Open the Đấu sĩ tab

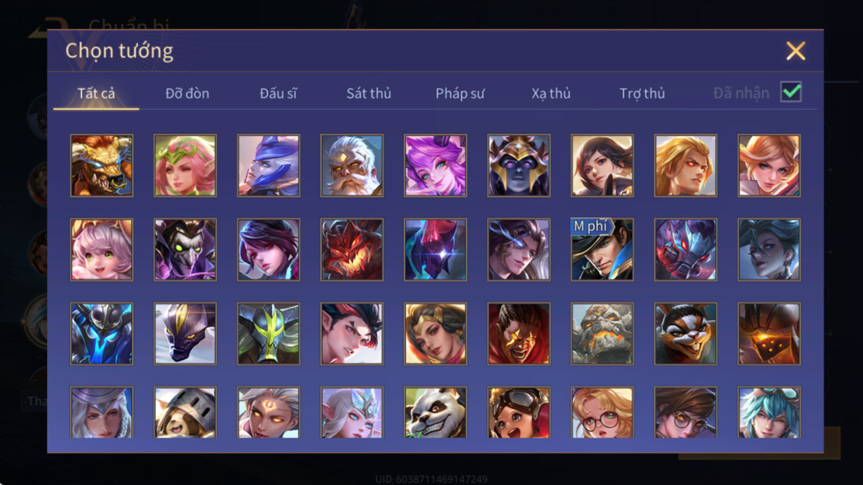coord(278,93)
